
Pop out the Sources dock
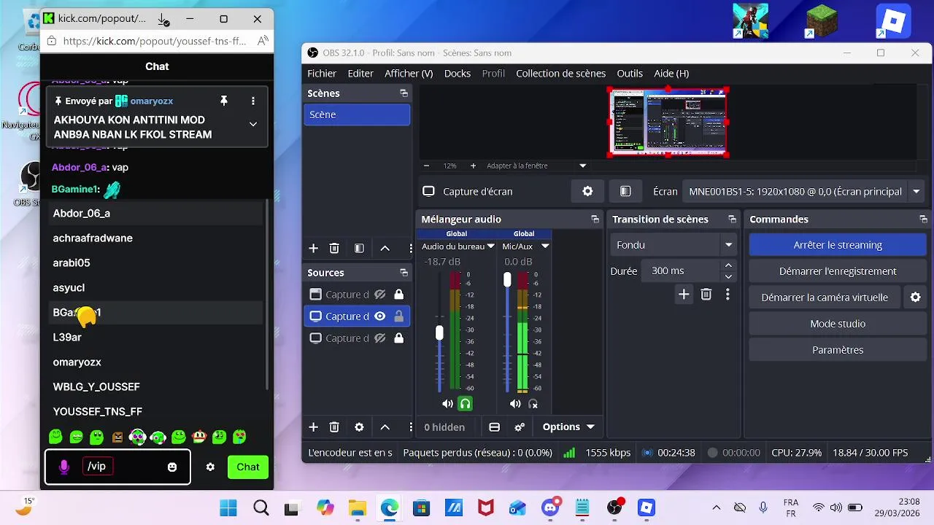point(404,273)
